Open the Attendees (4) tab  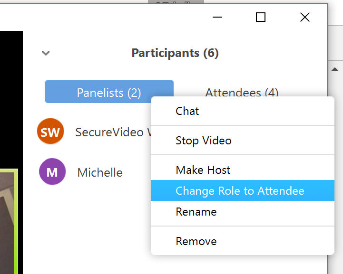coord(242,92)
